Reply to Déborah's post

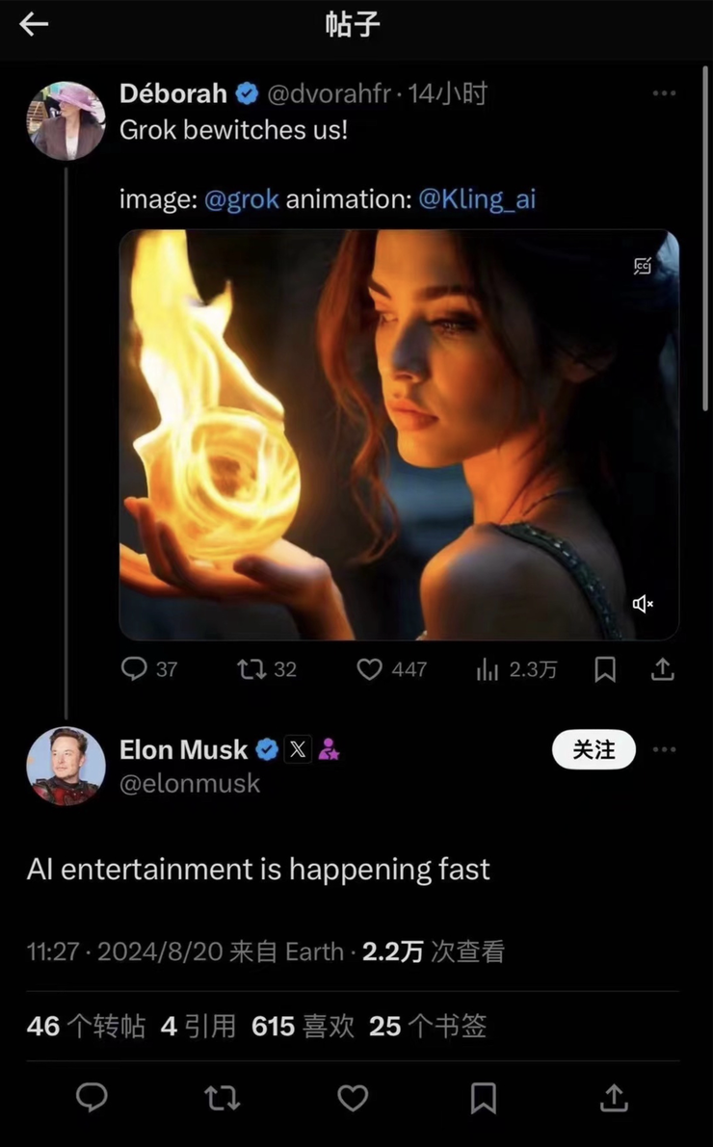click(135, 668)
